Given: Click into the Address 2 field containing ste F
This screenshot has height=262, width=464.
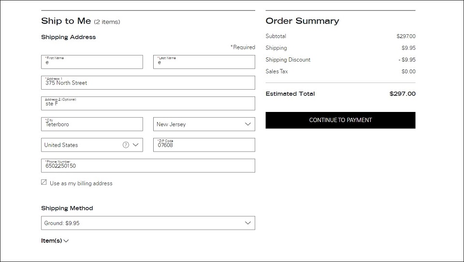Looking at the screenshot, I should pyautogui.click(x=148, y=103).
